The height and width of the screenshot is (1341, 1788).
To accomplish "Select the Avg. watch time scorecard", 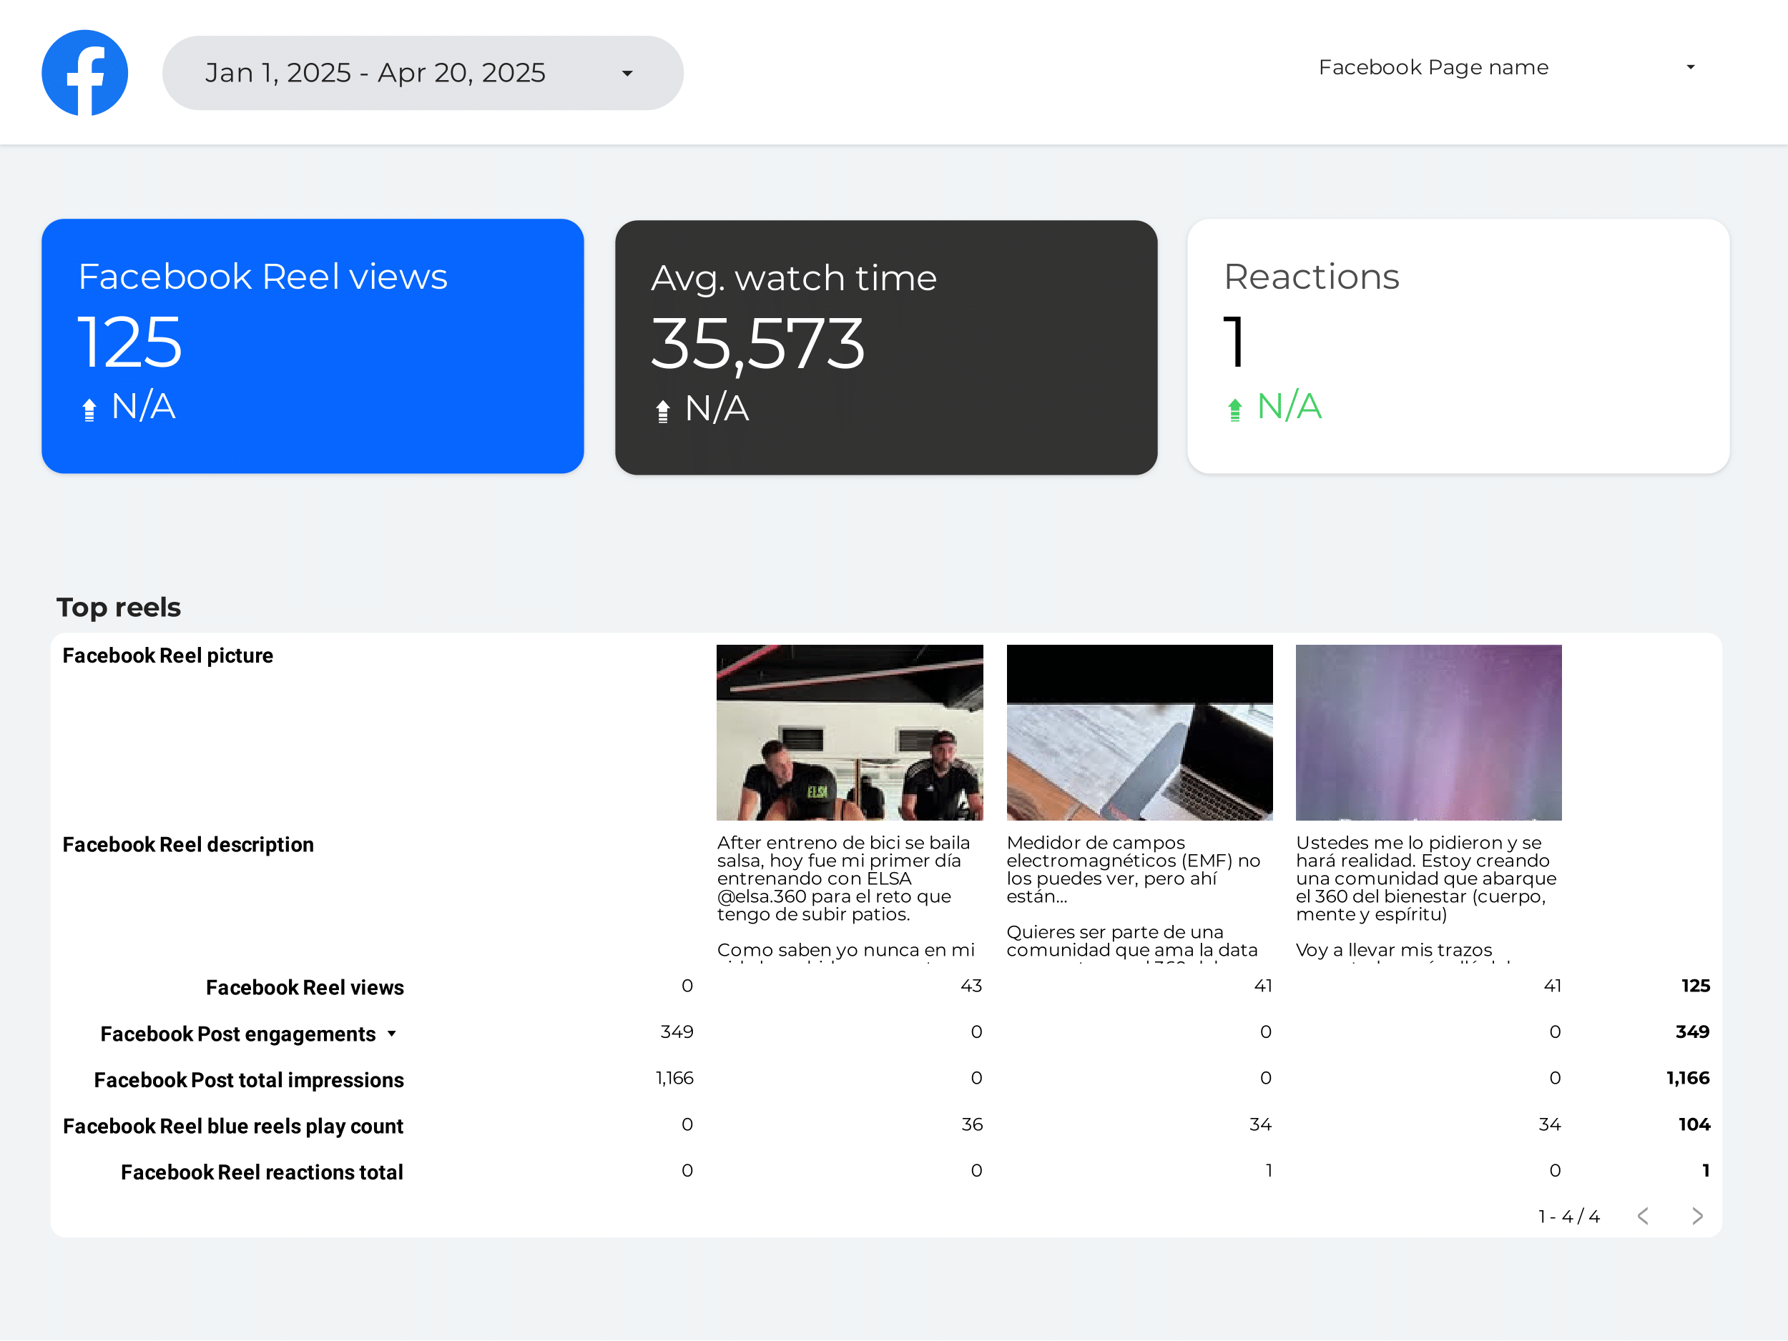I will click(x=886, y=347).
